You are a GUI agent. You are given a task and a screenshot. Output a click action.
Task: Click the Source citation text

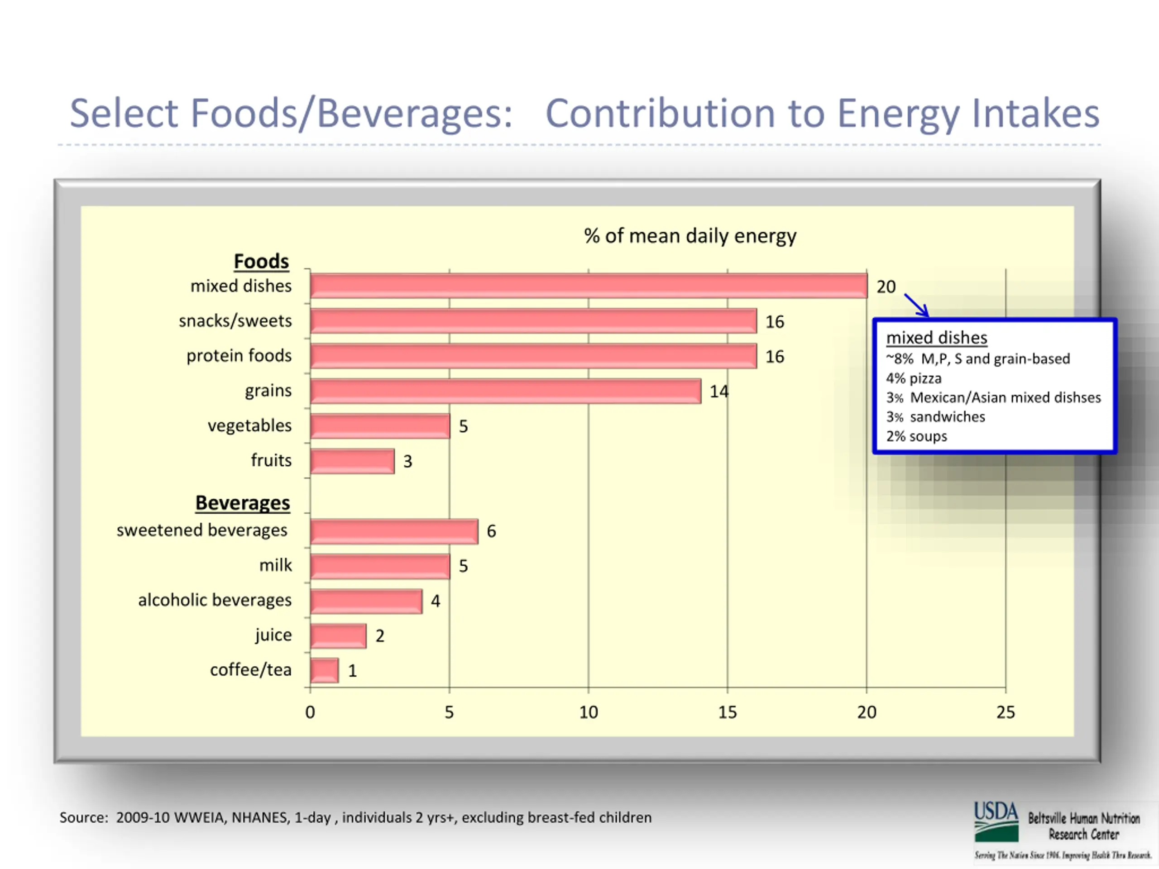(x=355, y=818)
